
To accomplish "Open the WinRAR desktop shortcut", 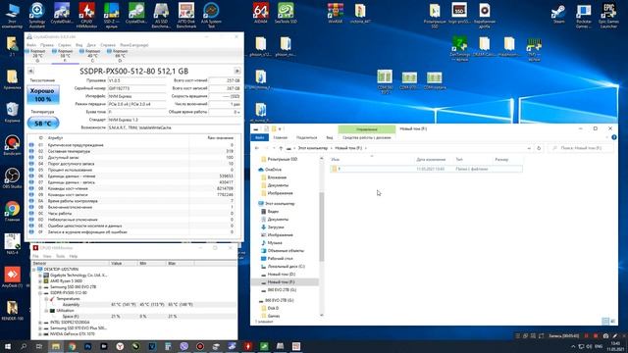I will point(336,13).
